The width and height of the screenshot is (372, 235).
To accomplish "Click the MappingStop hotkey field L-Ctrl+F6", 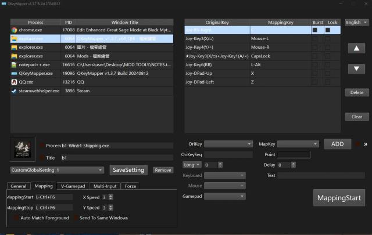I will tap(54, 208).
